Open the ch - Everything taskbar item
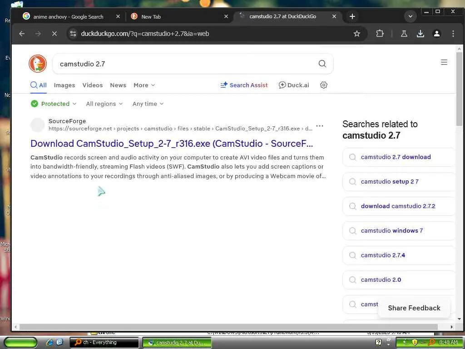This screenshot has width=465, height=349. [104, 343]
